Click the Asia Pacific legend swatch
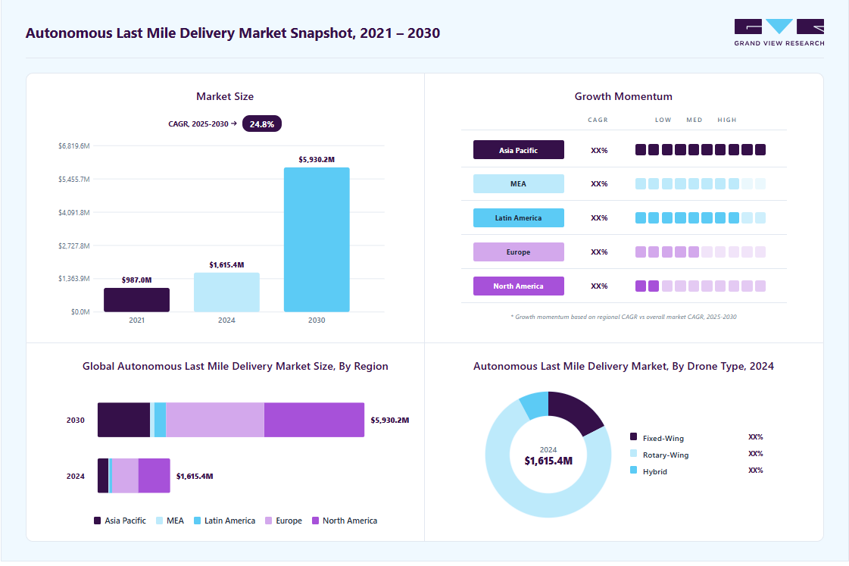This screenshot has height=566, width=849. pyautogui.click(x=98, y=521)
